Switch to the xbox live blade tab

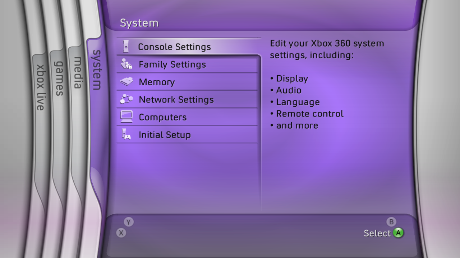coord(41,87)
